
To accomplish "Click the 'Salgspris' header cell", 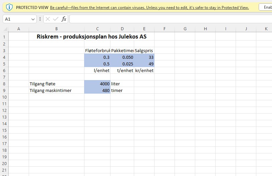I will (144, 50).
